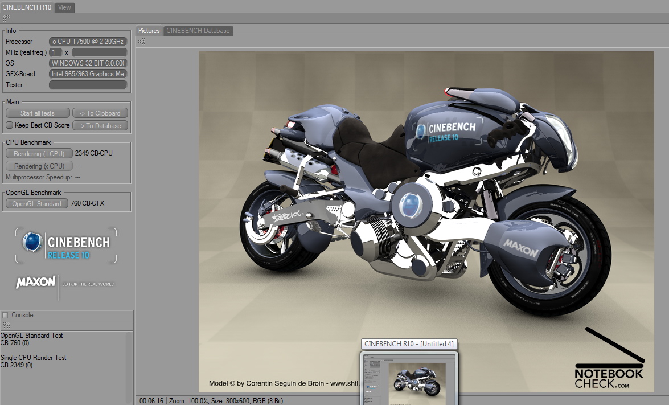Click the grip icon under the Console header
The image size is (669, 405).
pos(6,325)
